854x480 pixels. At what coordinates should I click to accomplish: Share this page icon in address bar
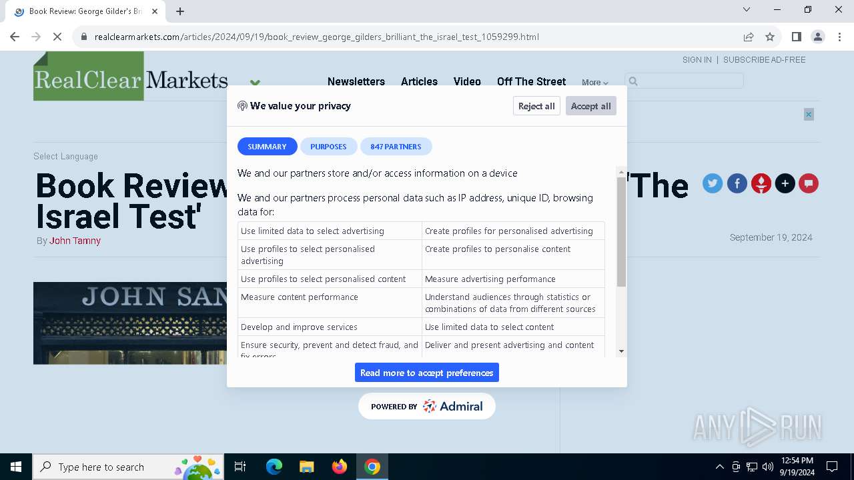pyautogui.click(x=749, y=37)
